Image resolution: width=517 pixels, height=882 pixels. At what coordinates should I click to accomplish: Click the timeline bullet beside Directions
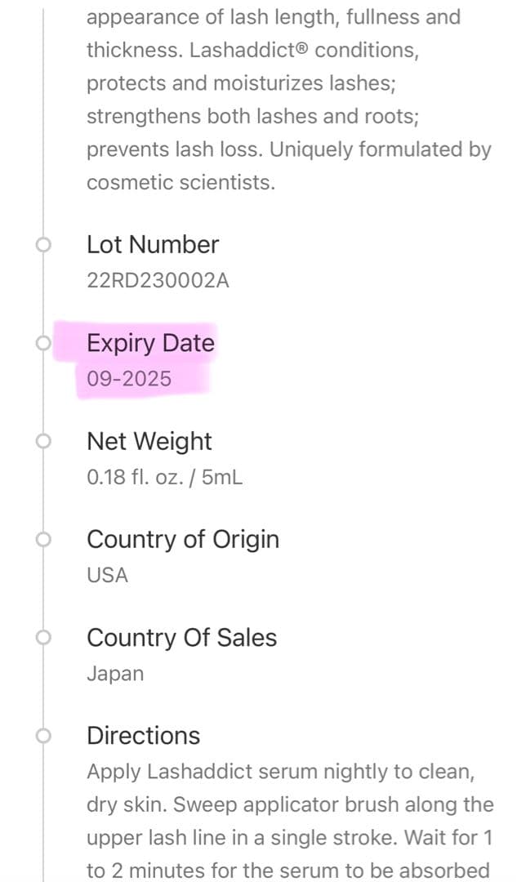pyautogui.click(x=43, y=736)
